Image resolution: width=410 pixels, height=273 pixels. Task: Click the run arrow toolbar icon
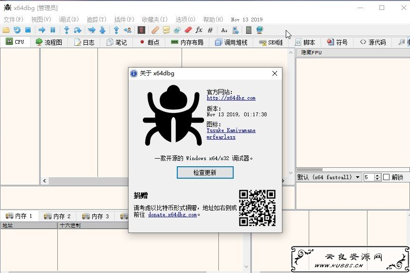point(42,30)
